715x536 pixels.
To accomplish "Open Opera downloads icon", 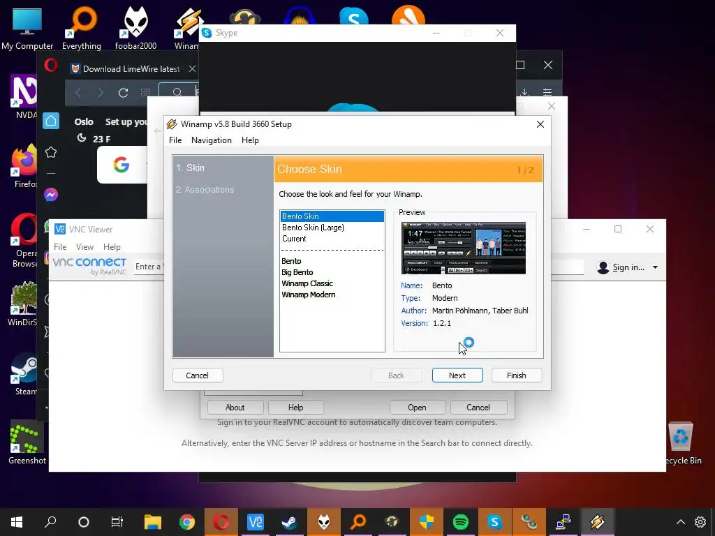I will click(525, 93).
